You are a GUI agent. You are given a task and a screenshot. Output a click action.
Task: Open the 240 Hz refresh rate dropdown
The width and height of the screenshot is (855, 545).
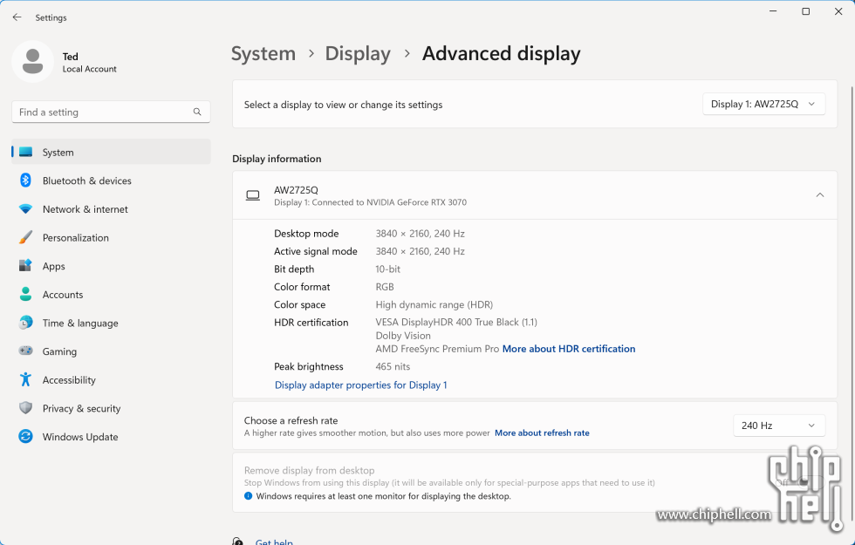coord(778,426)
